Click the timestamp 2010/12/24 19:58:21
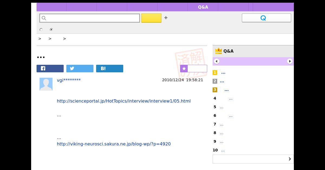 point(183,80)
